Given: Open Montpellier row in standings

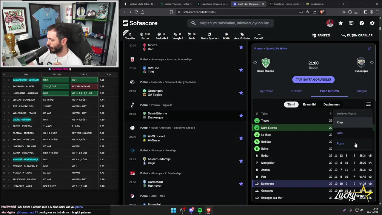Looking at the screenshot, I should pos(313,163).
